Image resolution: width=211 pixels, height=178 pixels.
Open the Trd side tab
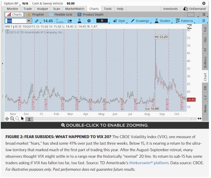(205, 29)
